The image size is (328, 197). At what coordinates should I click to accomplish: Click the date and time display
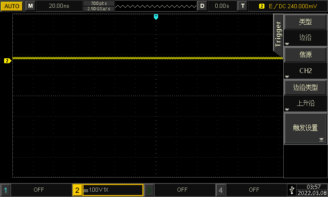point(312,190)
